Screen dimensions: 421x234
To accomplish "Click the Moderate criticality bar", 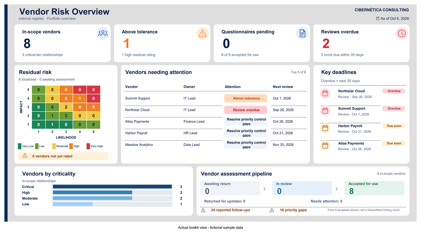I will click(x=93, y=198).
